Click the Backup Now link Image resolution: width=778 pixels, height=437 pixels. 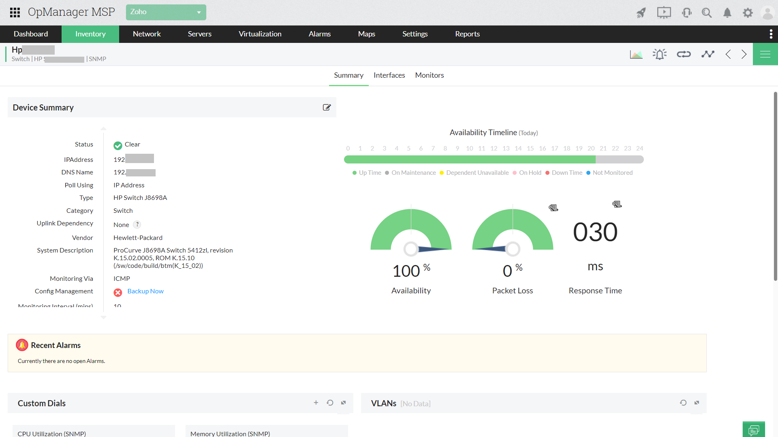145,291
